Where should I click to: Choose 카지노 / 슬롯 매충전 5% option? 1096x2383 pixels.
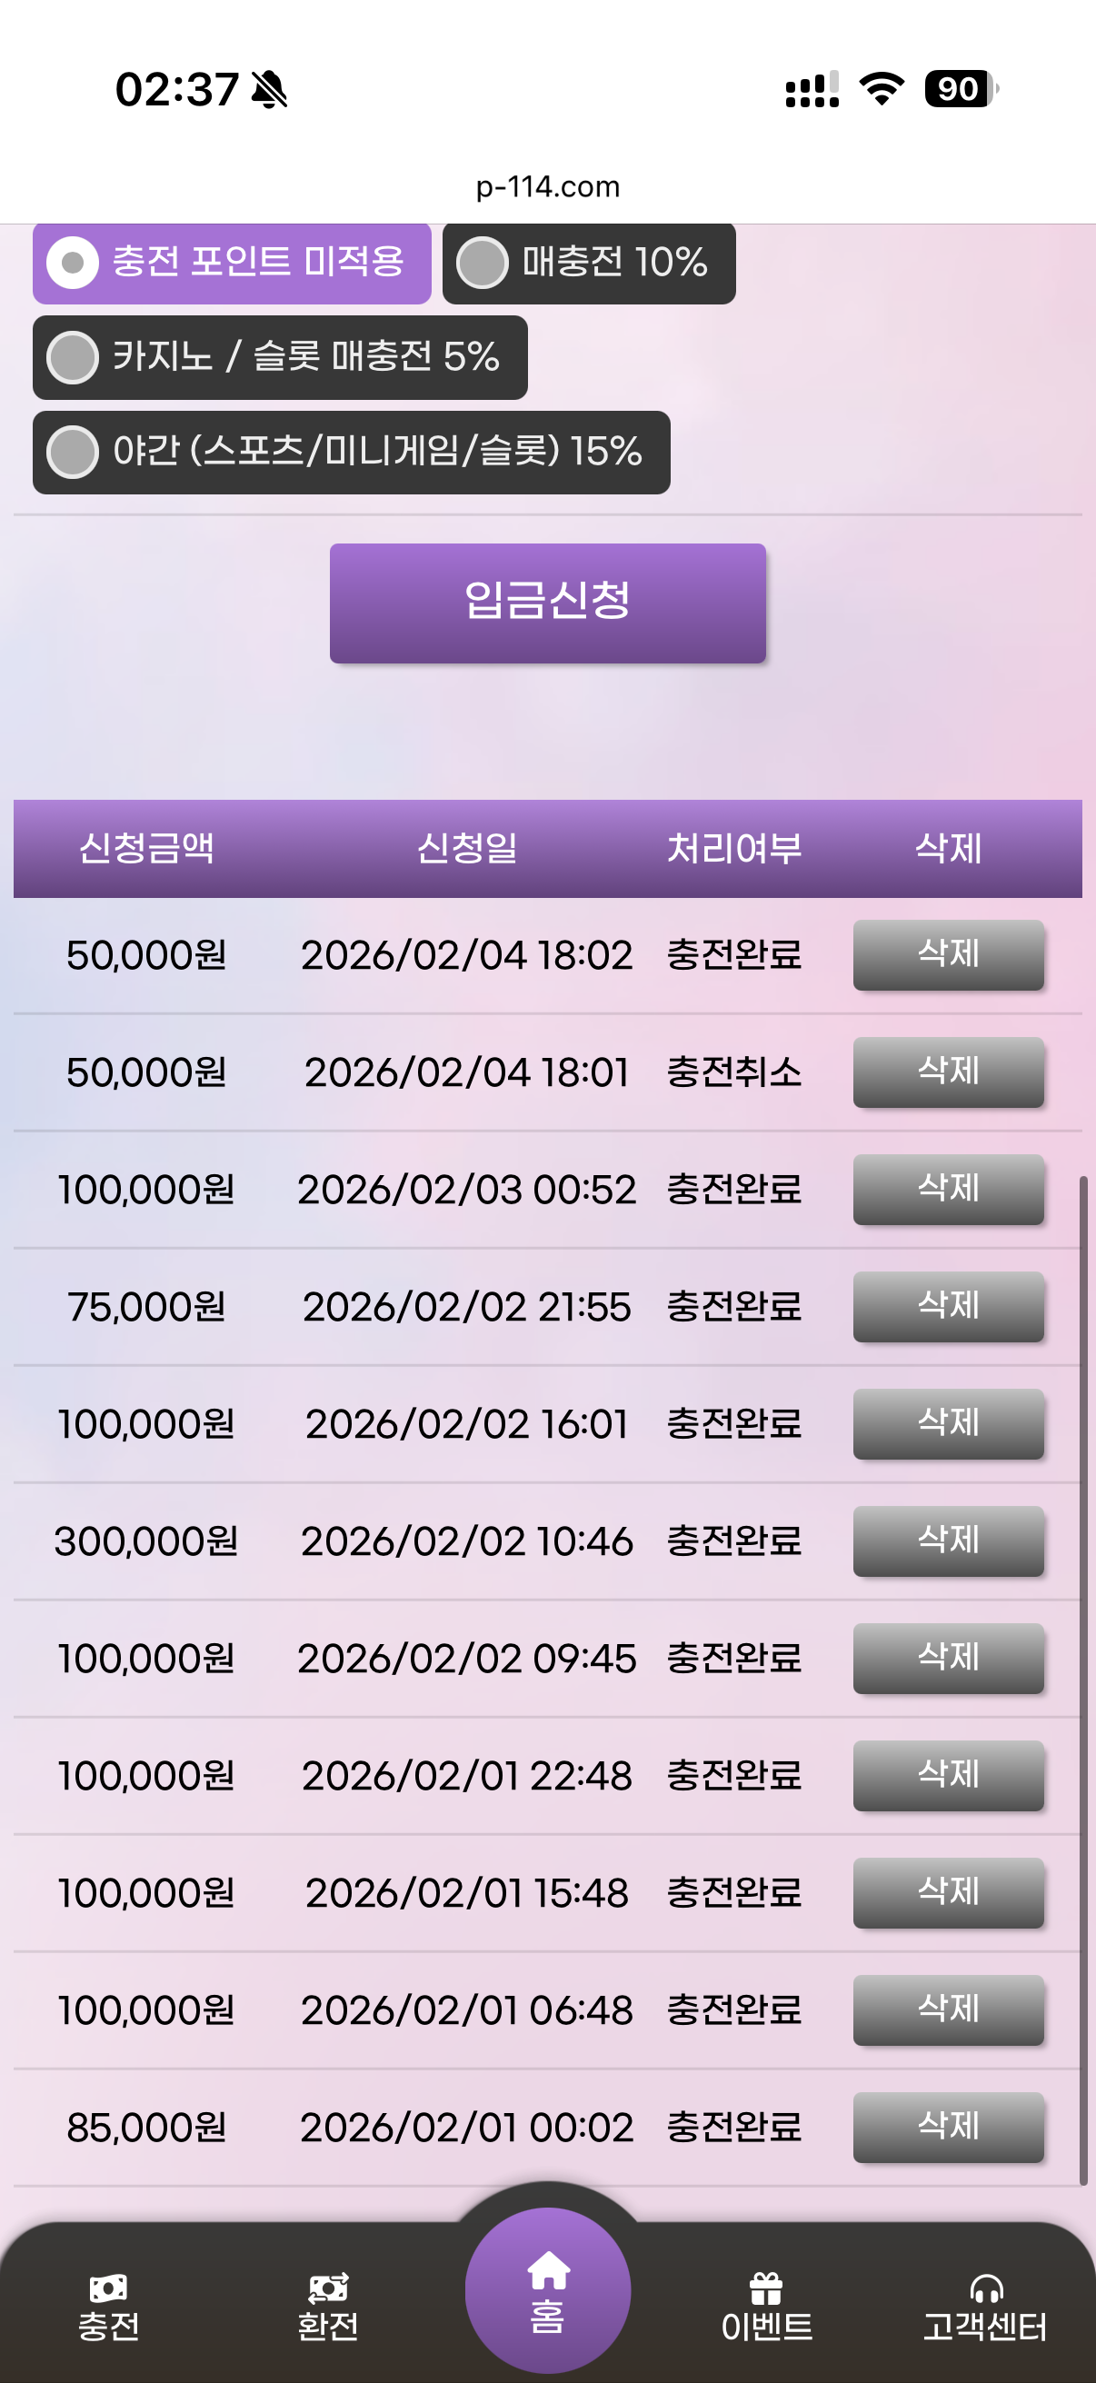tap(73, 357)
